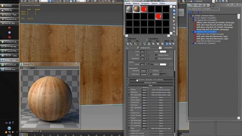Click red X Reset Map icon
242x136 pixels.
[140, 44]
